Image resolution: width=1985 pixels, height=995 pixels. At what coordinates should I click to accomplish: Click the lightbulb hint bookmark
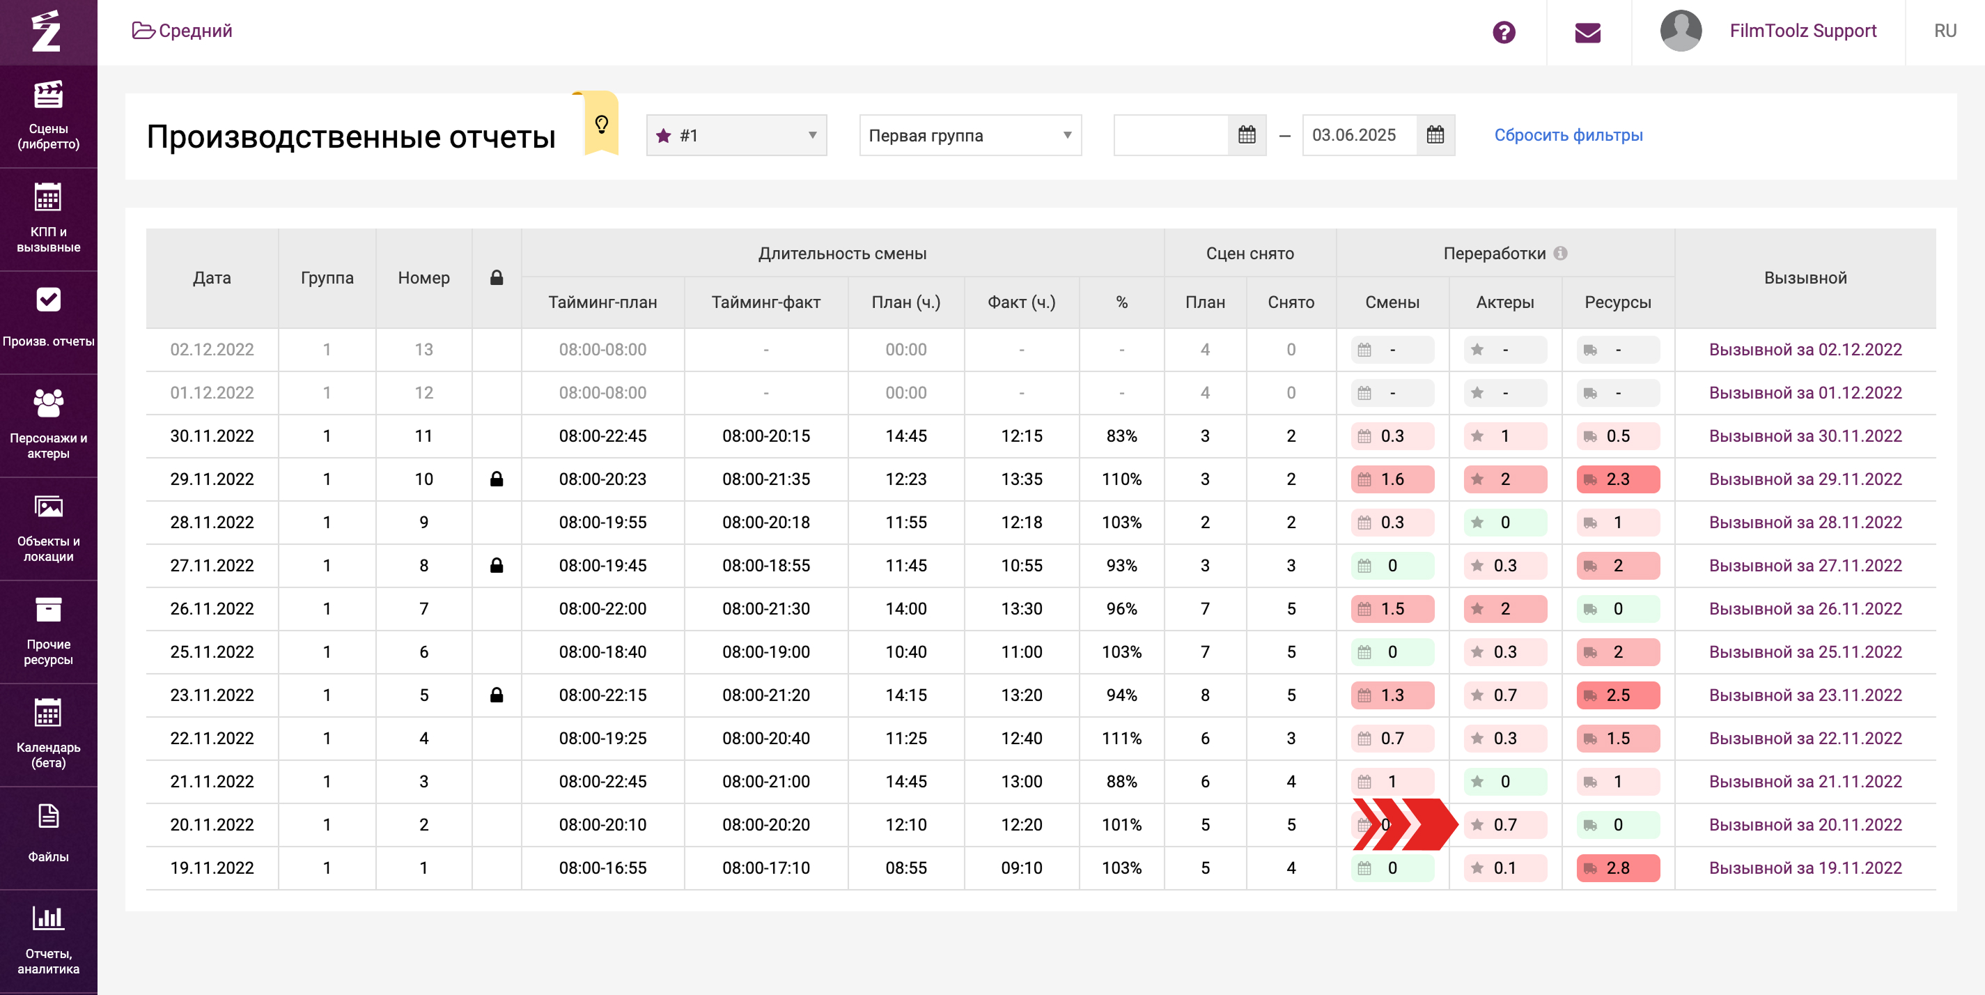[x=602, y=123]
